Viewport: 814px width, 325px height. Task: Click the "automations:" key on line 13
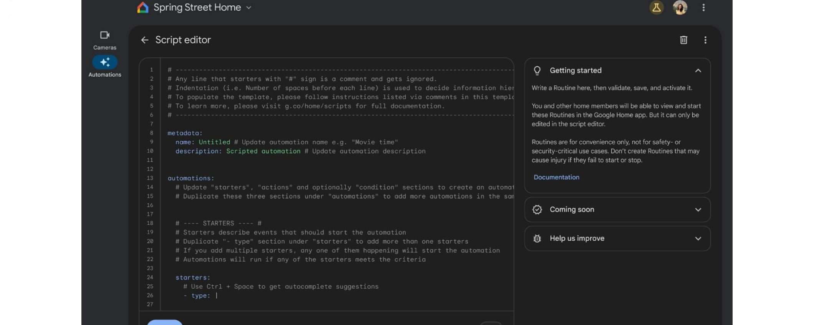point(190,178)
